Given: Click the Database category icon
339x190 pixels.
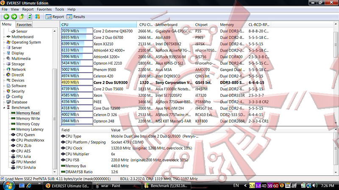Looking at the screenshot, I should click(x=8, y=102).
